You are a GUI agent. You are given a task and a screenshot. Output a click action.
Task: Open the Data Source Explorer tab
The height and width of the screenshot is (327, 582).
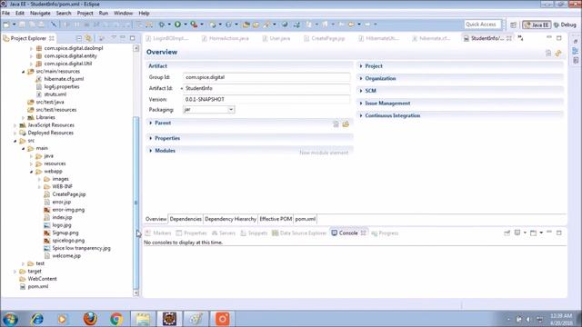point(299,233)
